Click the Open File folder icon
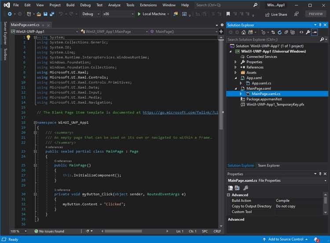This screenshot has height=243, width=330. (39, 14)
